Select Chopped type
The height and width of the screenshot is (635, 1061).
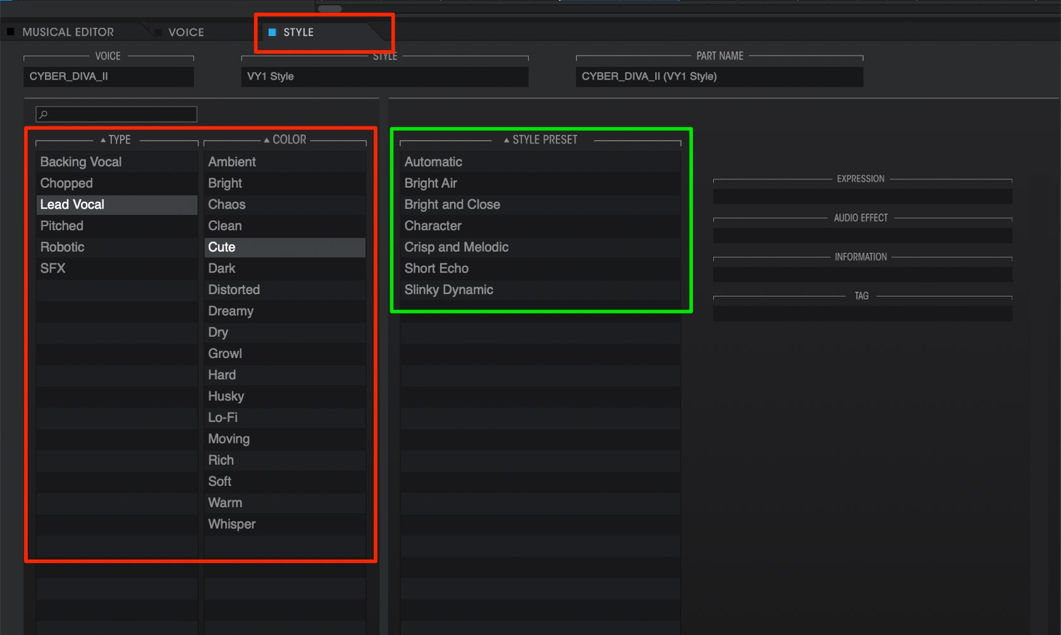(x=117, y=183)
